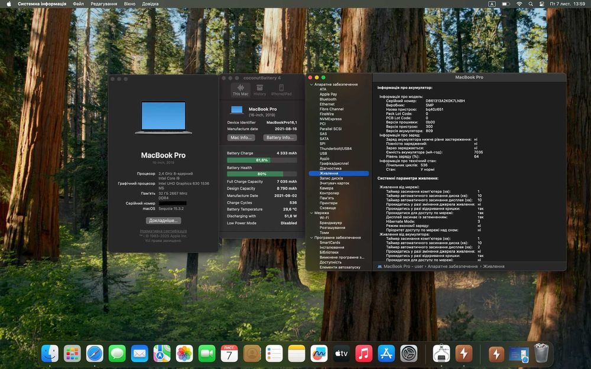
Task: Select Брандмауер in the sidebar
Action: tap(330, 223)
